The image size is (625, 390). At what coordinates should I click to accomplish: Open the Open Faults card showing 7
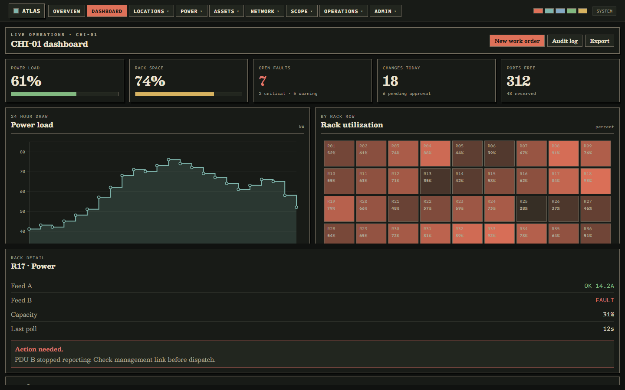[312, 81]
